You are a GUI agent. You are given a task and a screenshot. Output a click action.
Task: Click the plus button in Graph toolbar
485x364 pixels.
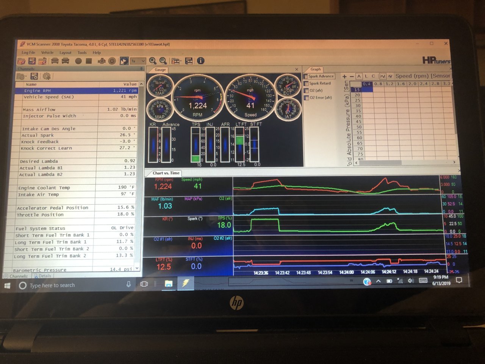click(344, 77)
